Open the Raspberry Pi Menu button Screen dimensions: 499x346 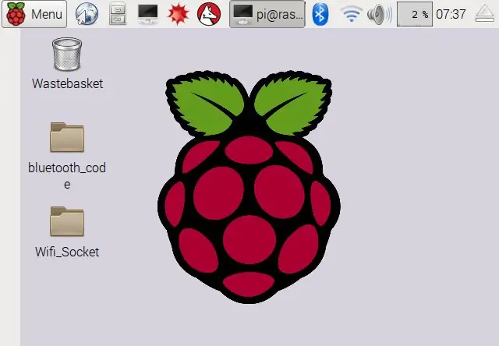[x=34, y=14]
